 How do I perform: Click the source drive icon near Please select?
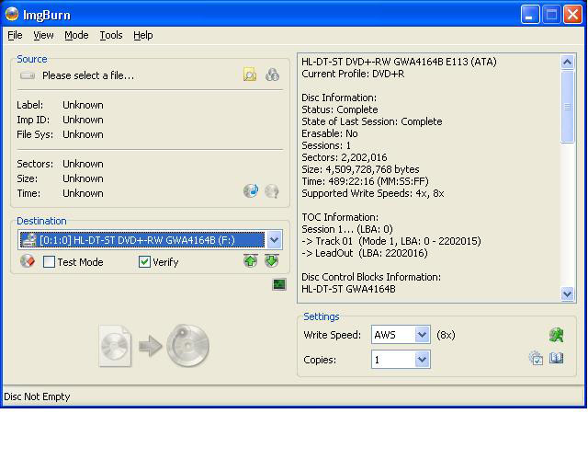click(28, 75)
